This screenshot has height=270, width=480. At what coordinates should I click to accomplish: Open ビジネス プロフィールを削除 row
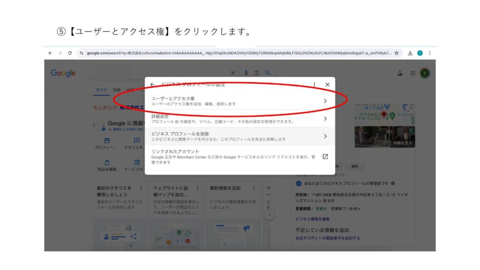(x=240, y=136)
